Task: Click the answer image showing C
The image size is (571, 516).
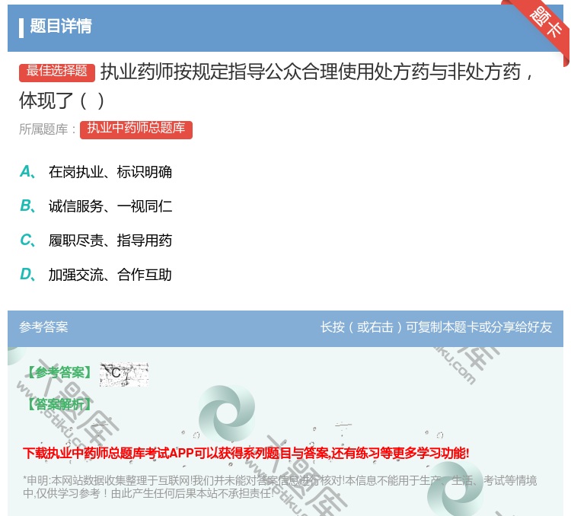Action: (124, 374)
